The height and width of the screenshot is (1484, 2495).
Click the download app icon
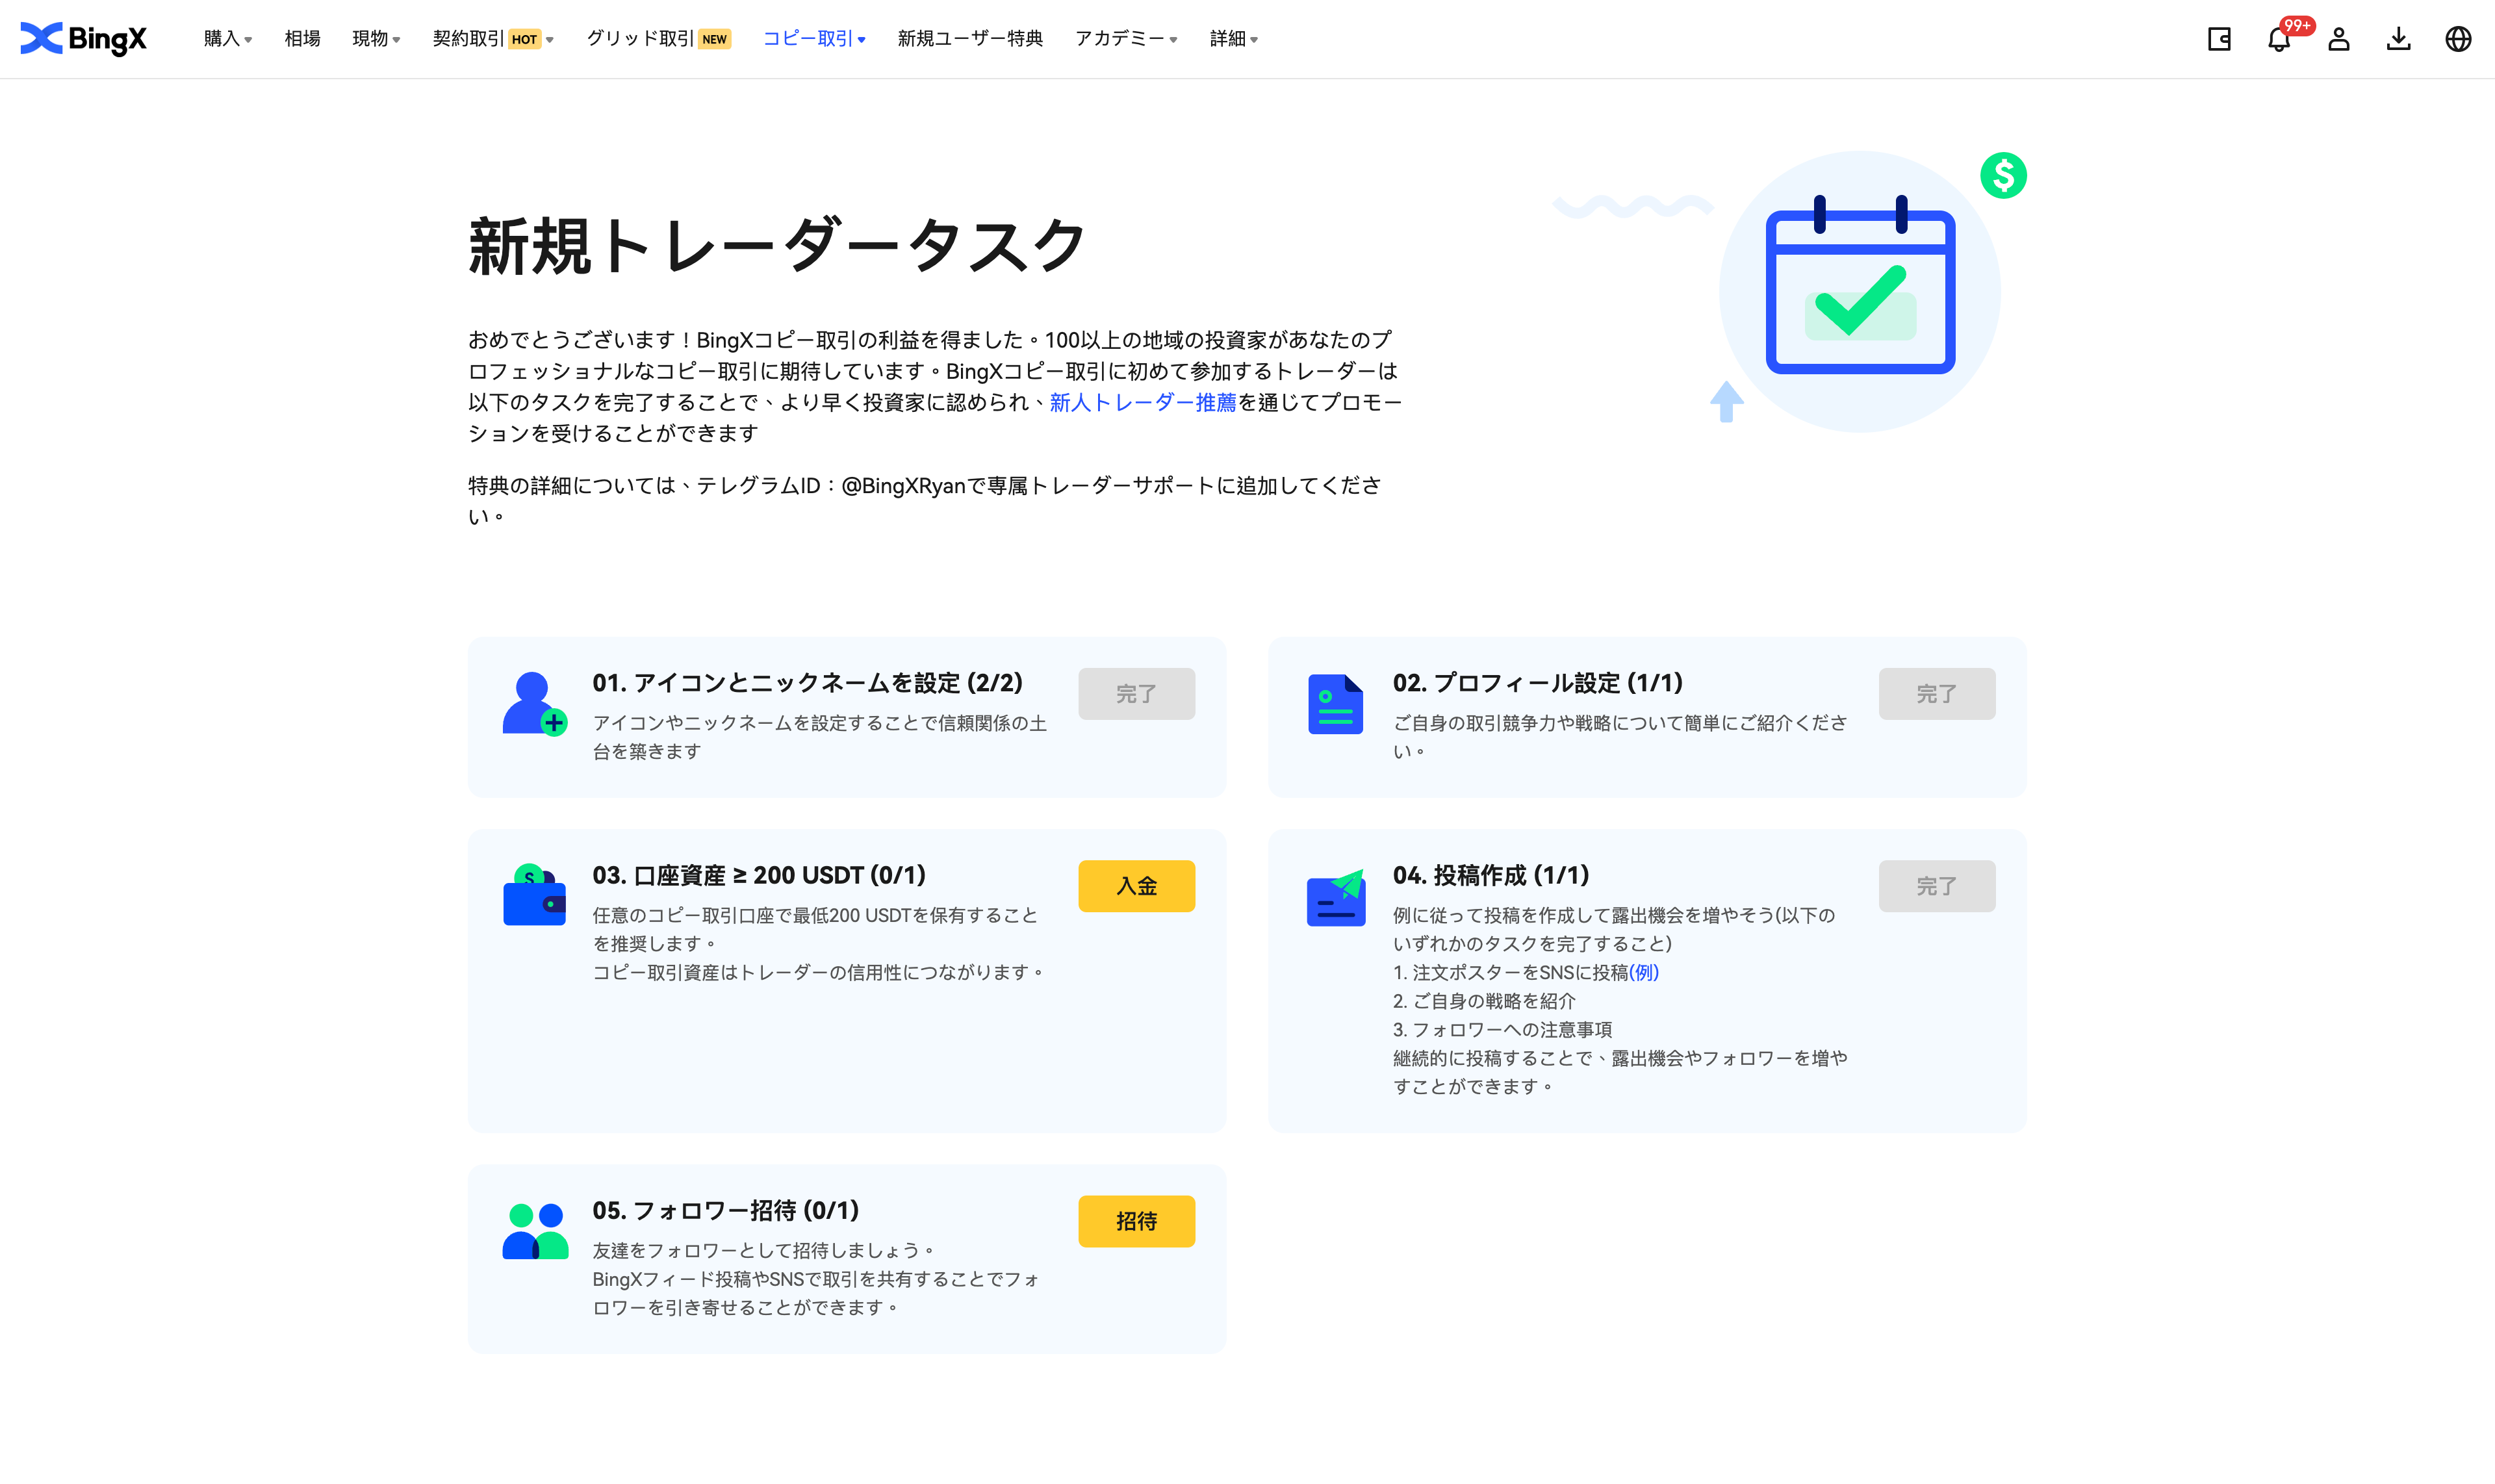coord(2398,39)
